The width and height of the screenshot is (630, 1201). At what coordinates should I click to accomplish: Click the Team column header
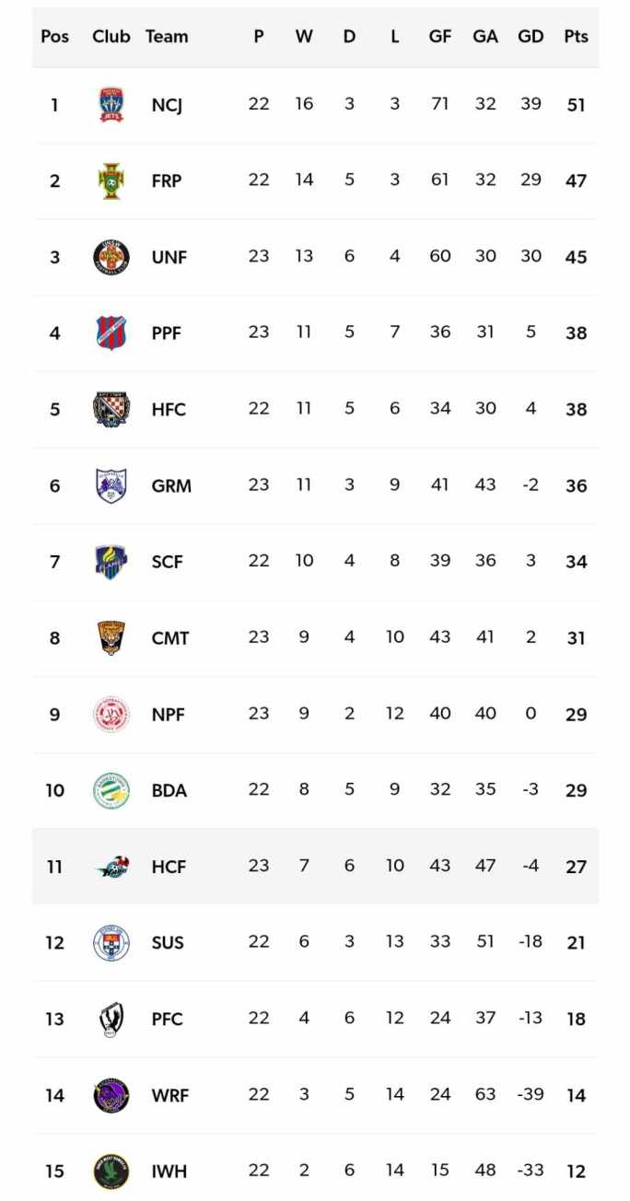(167, 37)
